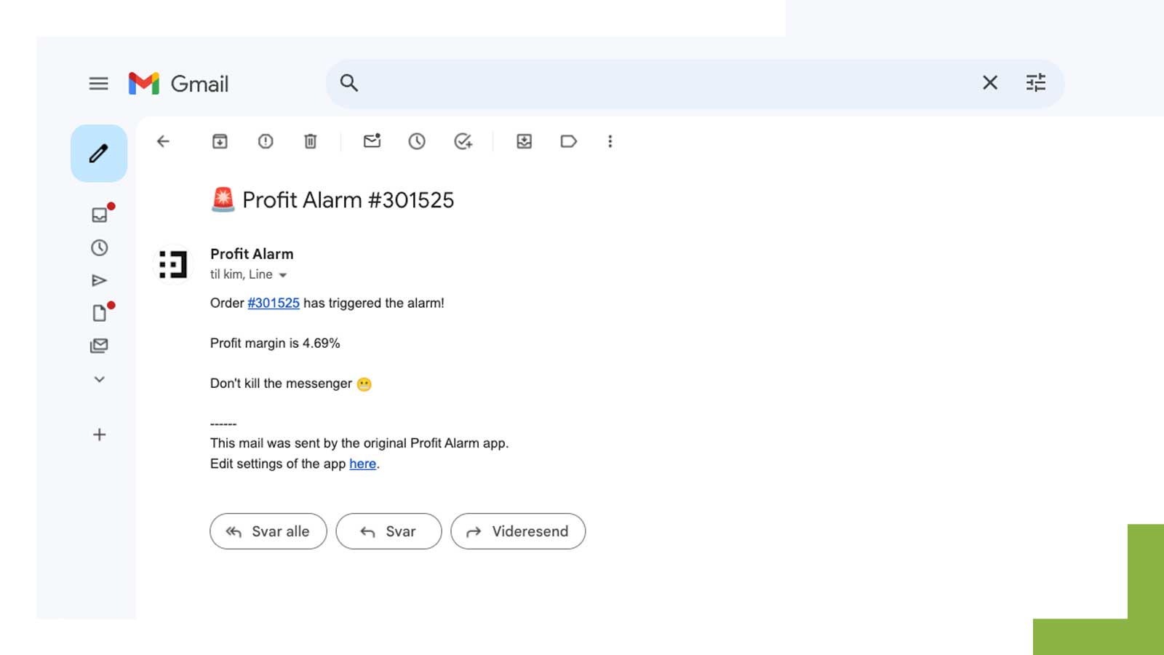
Task: Archive this email
Action: coord(220,141)
